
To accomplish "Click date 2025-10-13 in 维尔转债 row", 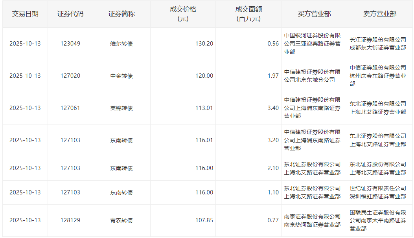I will click(x=25, y=44).
